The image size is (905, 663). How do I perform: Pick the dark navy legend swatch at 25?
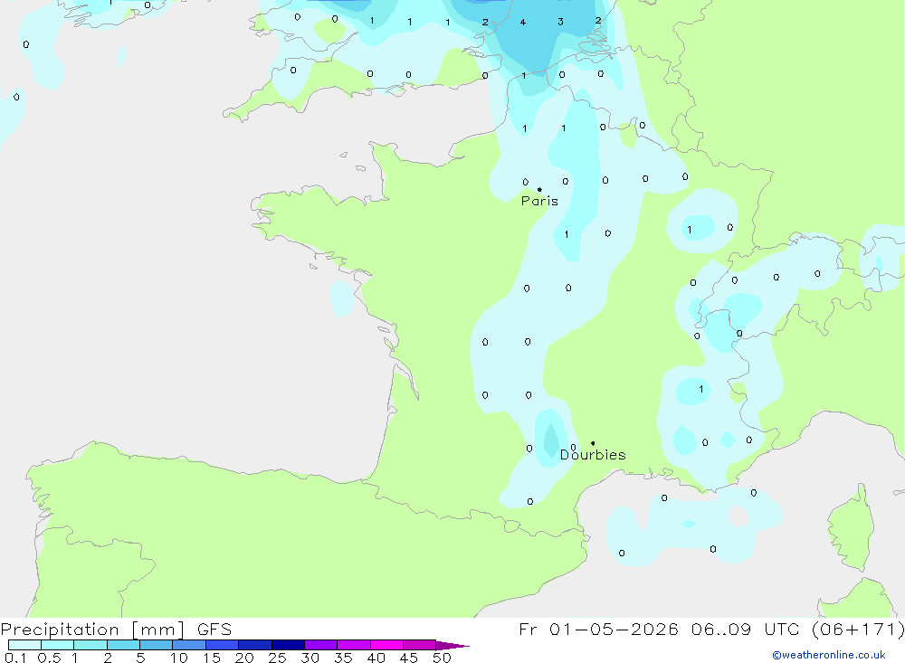[288, 645]
